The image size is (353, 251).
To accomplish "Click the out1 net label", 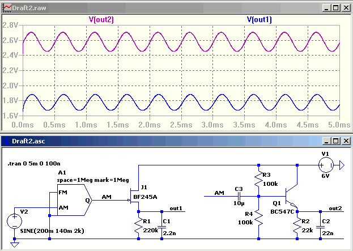I will click(176, 209).
